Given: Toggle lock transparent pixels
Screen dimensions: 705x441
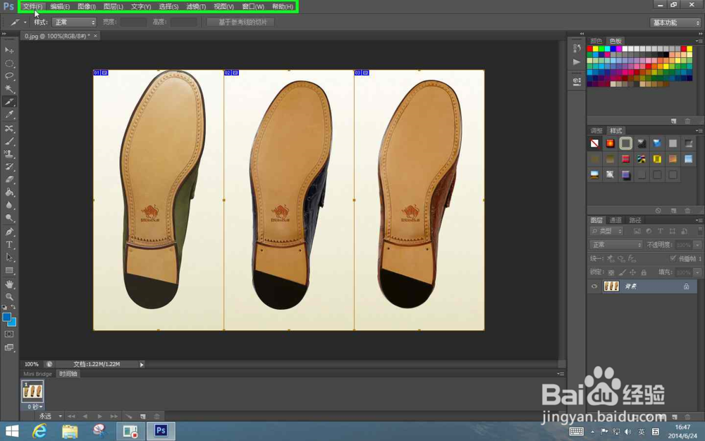Looking at the screenshot, I should pyautogui.click(x=611, y=272).
